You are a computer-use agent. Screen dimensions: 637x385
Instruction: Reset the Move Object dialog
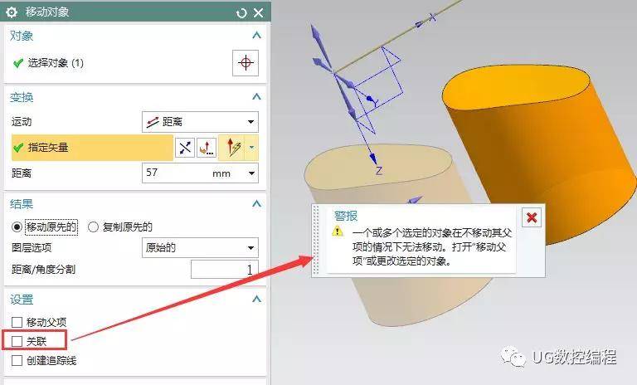tap(241, 13)
